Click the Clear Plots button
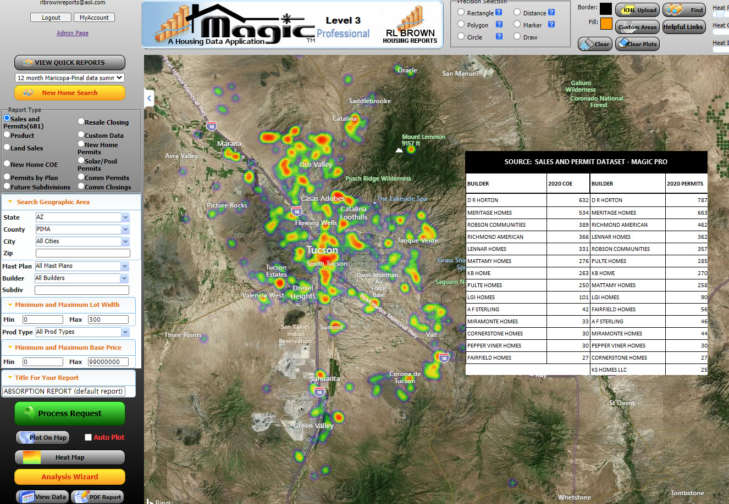The width and height of the screenshot is (729, 504). coord(637,44)
